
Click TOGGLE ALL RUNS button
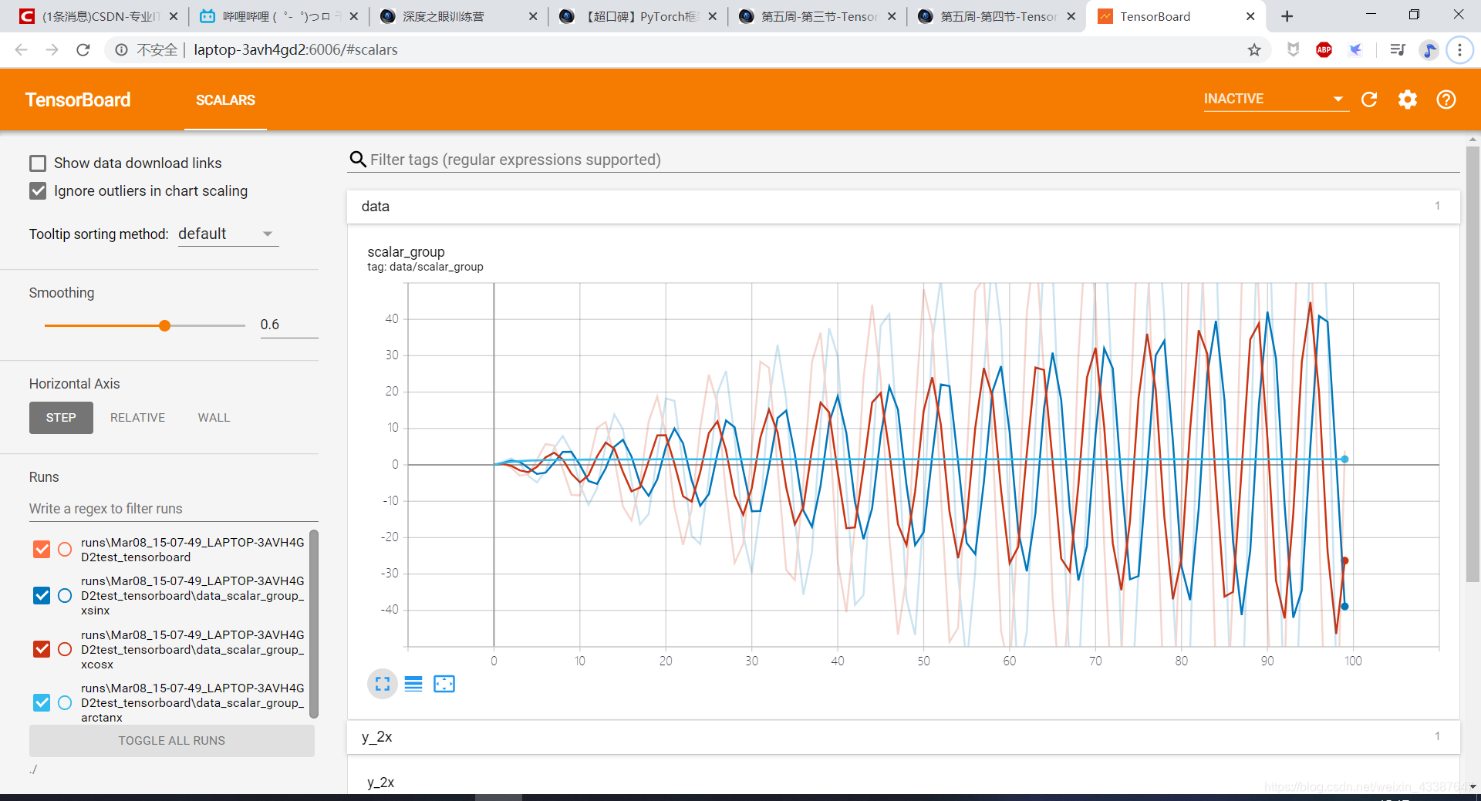172,741
